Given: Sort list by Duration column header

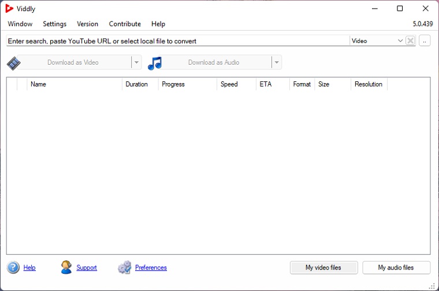Looking at the screenshot, I should point(140,84).
